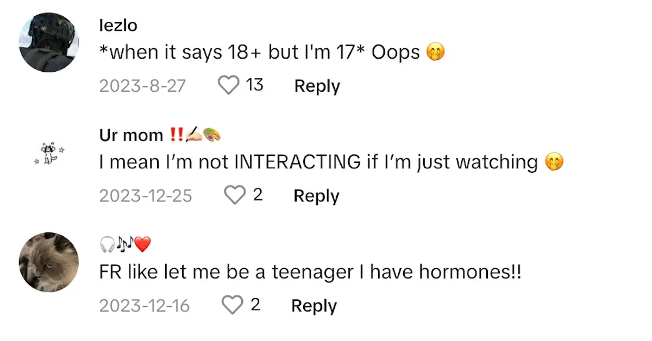
Task: Like the Iezlo comment with heart icon
Action: click(x=228, y=85)
